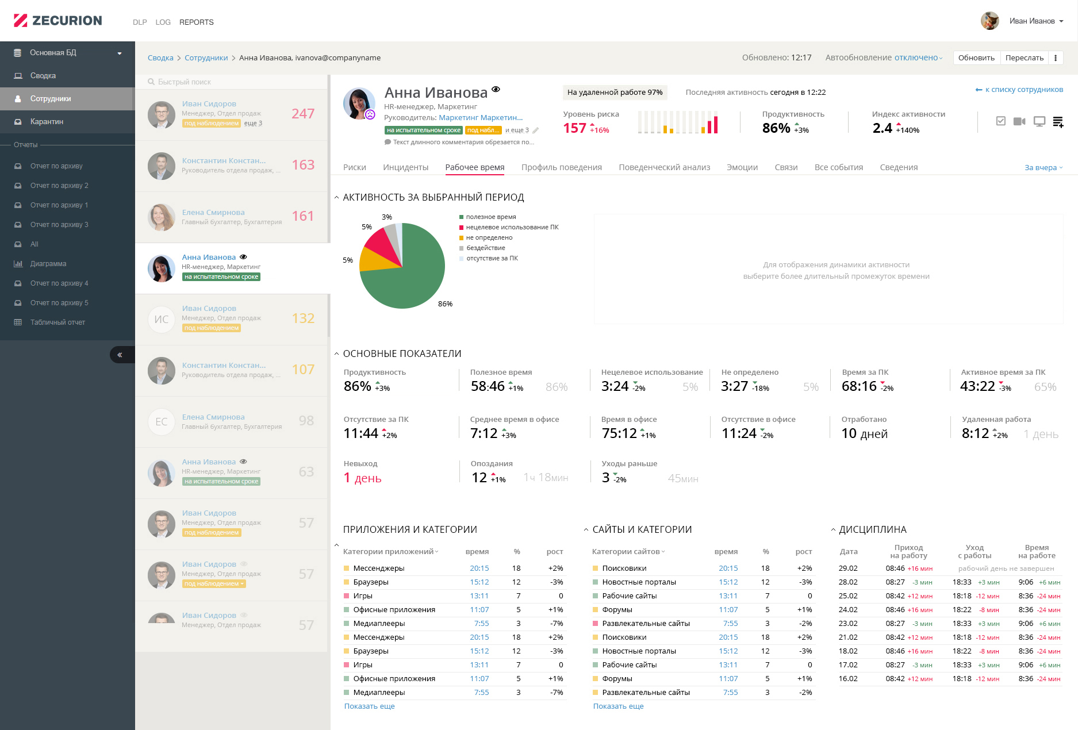
Task: Click the add-to-list icon in profile header
Action: 1058,122
